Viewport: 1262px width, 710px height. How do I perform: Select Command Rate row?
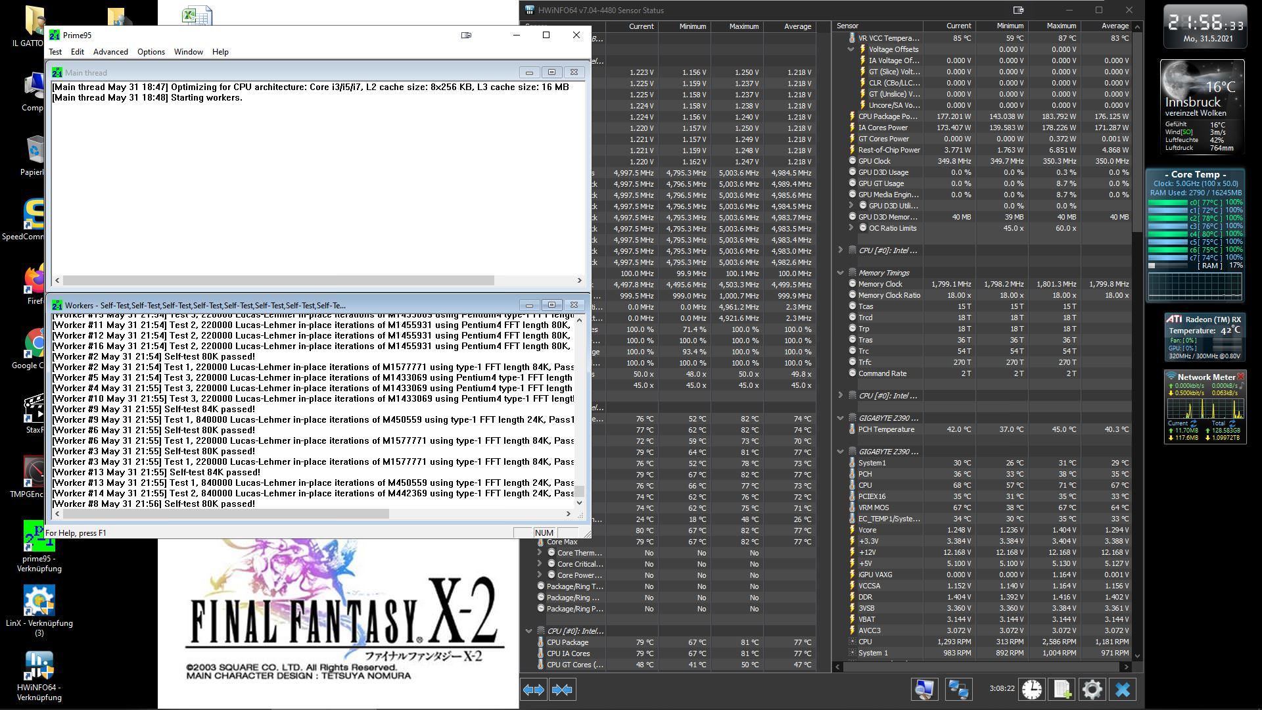983,373
